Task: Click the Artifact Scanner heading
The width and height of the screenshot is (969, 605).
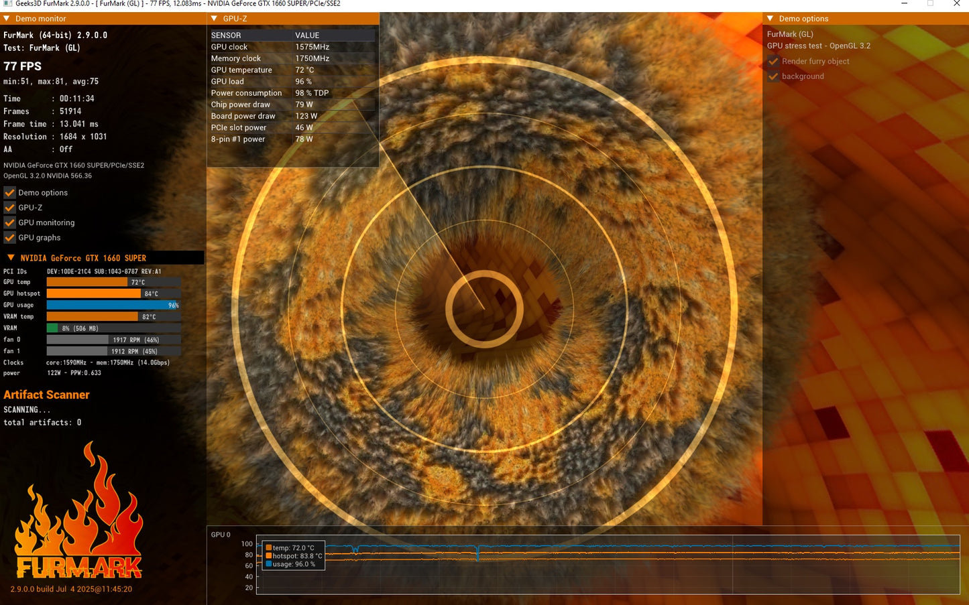Action: tap(46, 395)
